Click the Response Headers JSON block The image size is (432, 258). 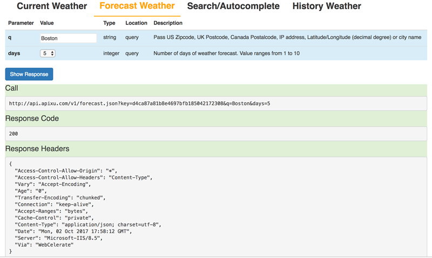point(216,207)
